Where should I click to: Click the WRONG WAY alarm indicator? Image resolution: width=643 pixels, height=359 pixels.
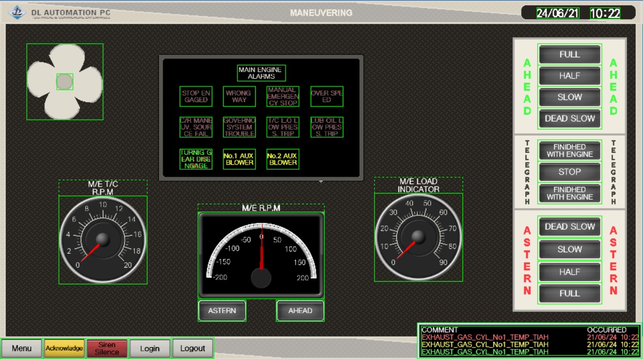coord(239,97)
